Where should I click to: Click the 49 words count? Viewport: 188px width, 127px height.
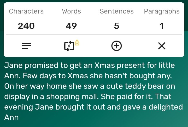[x=71, y=26]
